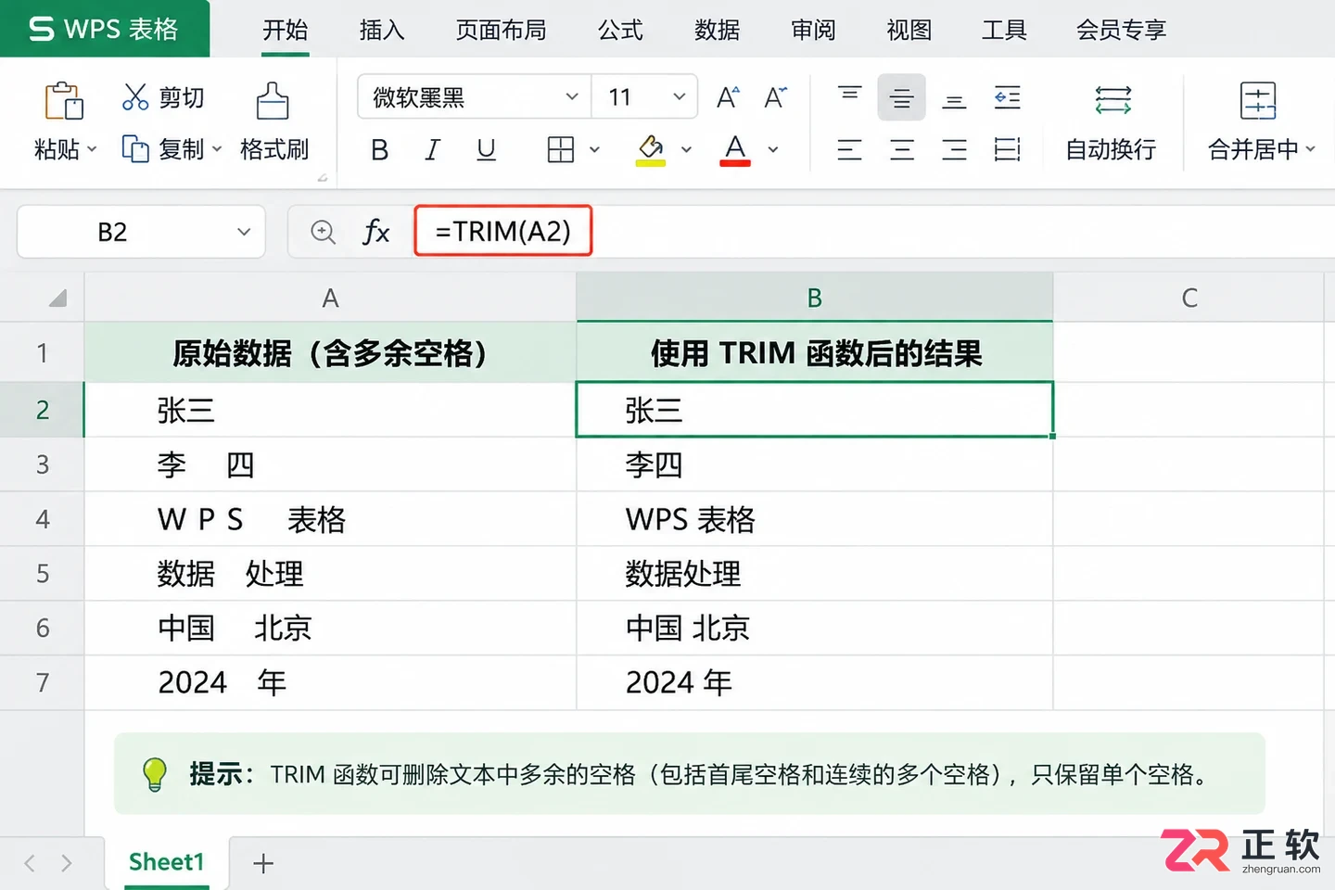Viewport: 1335px width, 890px height.
Task: Click the formula bar showing =TRIM(A2)
Action: tap(503, 231)
